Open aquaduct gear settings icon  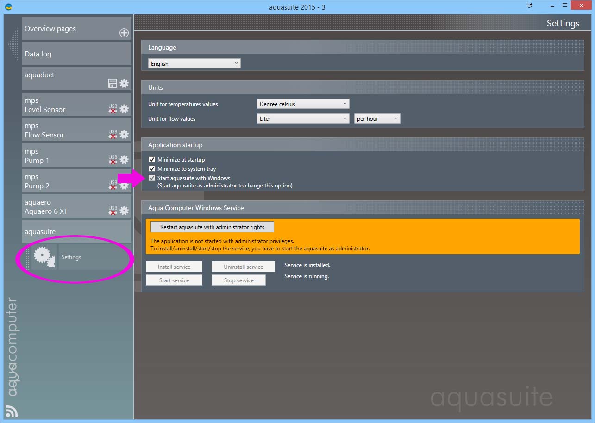coord(124,83)
